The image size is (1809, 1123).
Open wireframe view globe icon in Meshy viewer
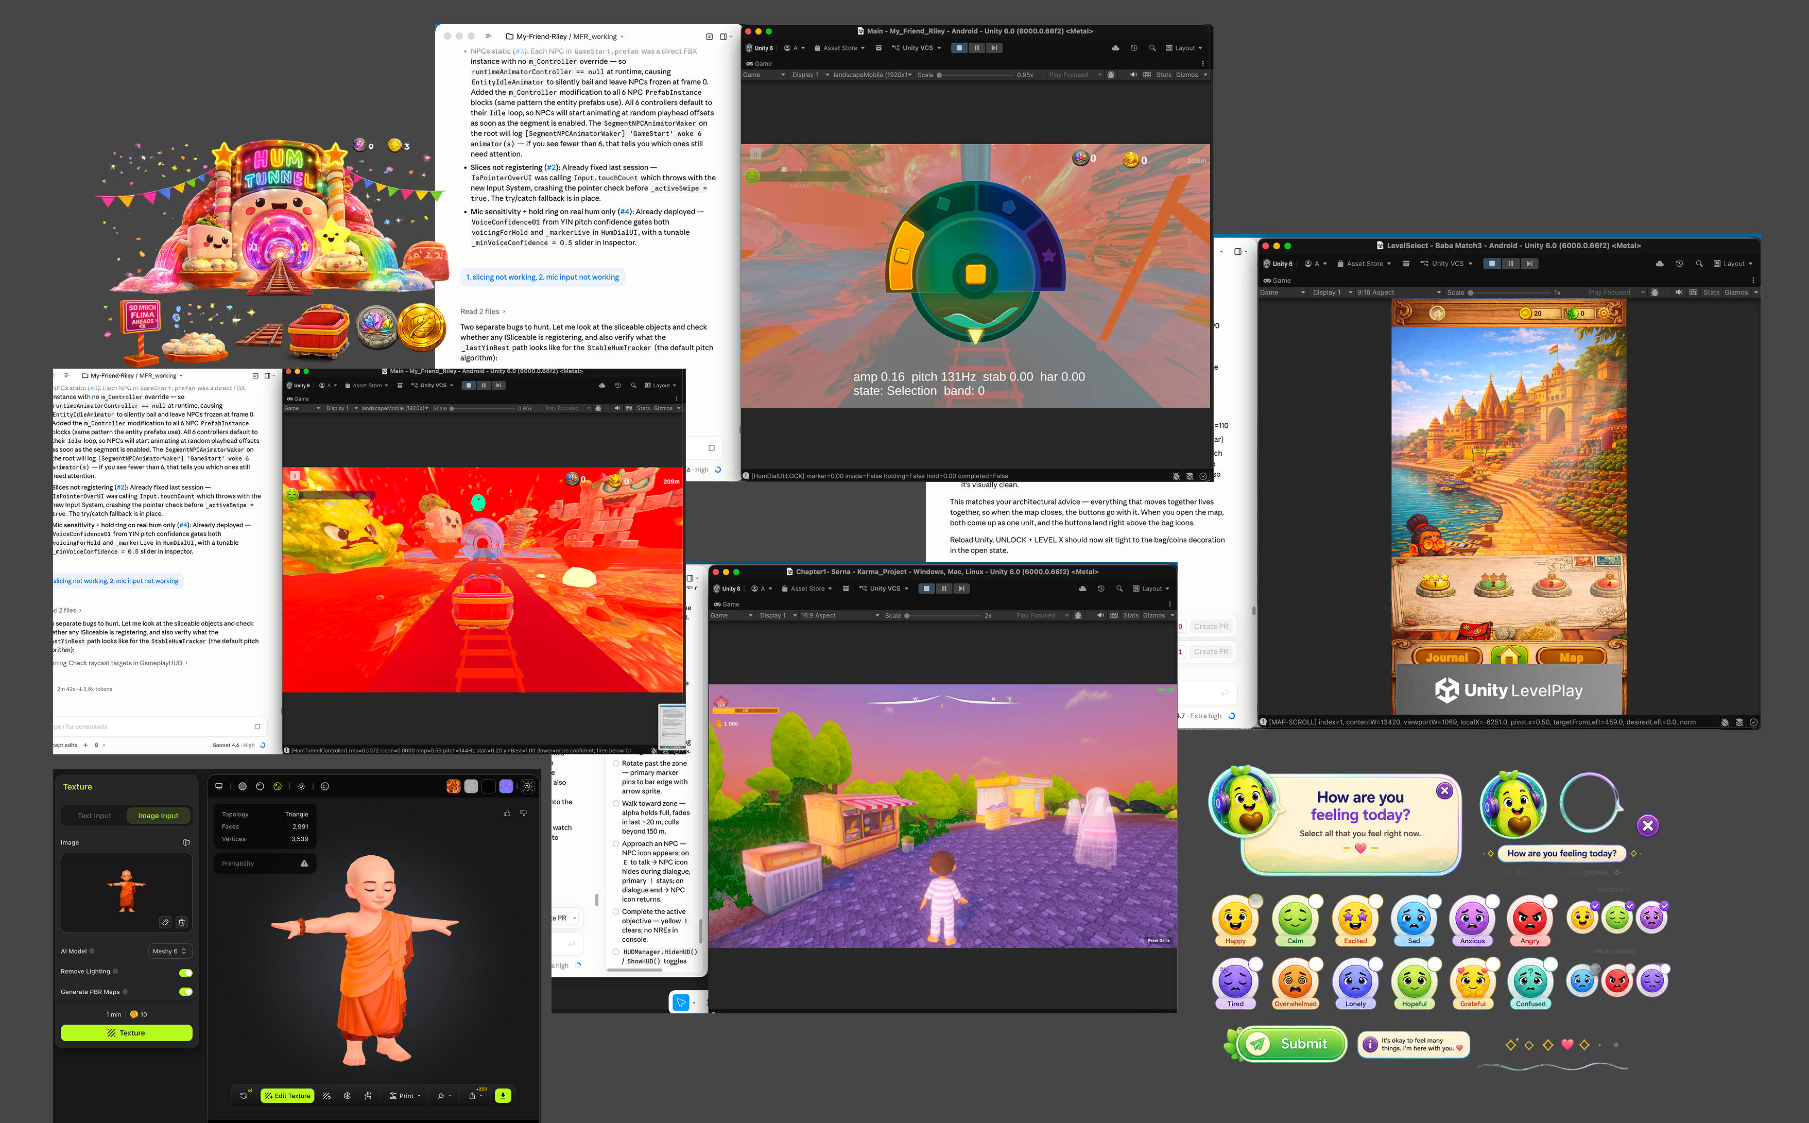(324, 786)
